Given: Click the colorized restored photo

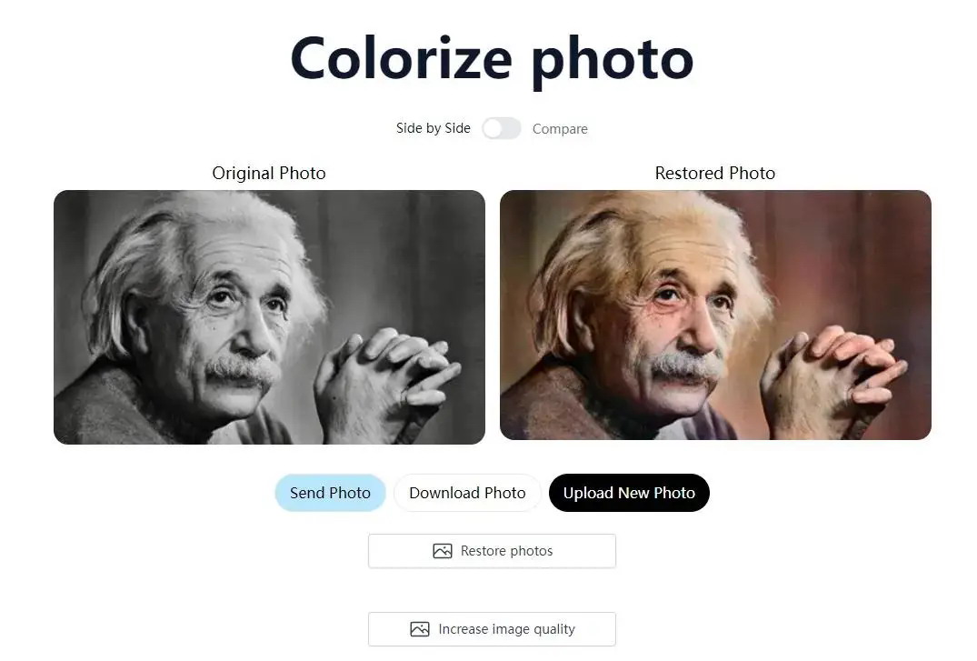Looking at the screenshot, I should [x=715, y=315].
